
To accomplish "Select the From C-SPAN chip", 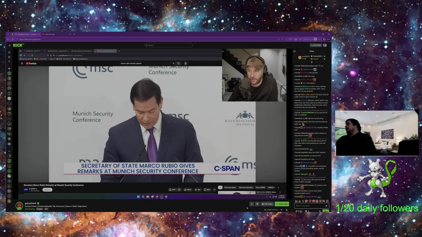I will pos(260,188).
